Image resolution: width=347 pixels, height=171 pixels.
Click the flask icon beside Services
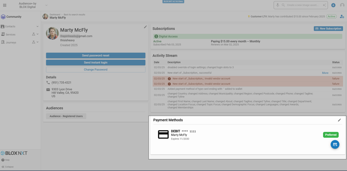click(34, 34)
